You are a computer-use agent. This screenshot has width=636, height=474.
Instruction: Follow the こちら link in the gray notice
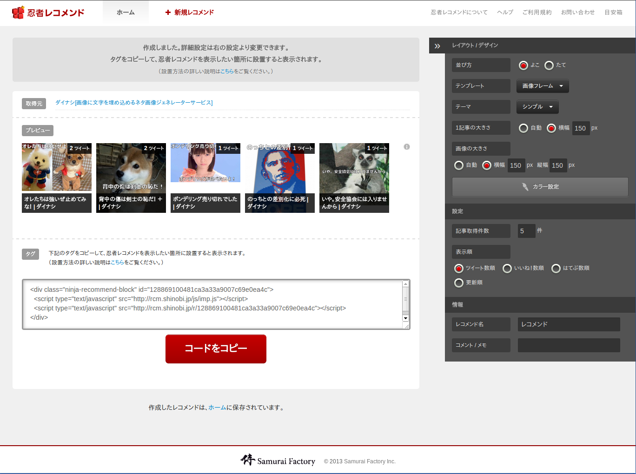click(227, 72)
